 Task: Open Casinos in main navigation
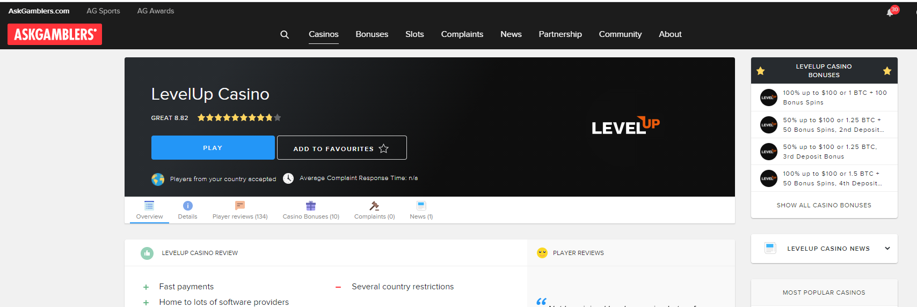(x=324, y=34)
